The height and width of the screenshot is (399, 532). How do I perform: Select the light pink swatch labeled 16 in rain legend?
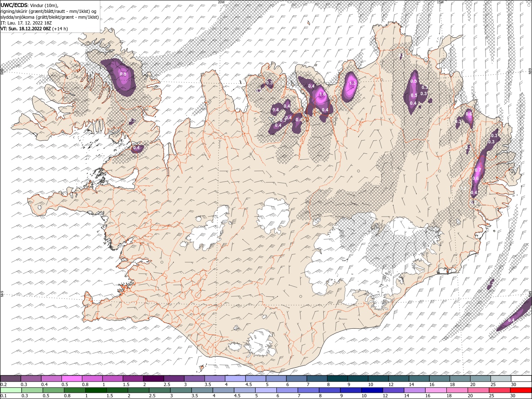[436, 390]
